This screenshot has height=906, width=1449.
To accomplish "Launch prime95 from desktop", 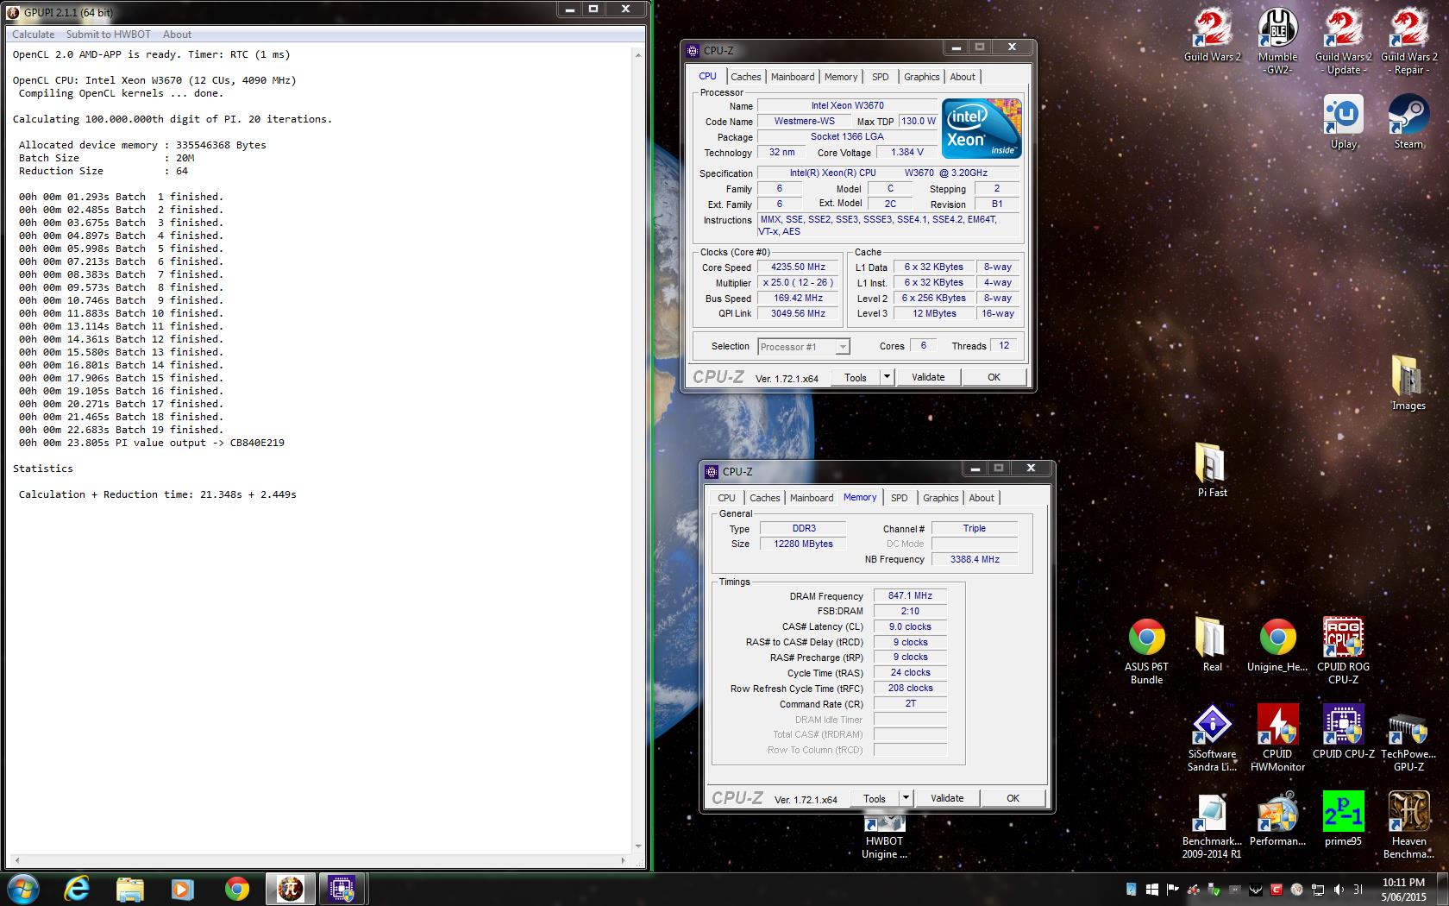I will point(1343,818).
